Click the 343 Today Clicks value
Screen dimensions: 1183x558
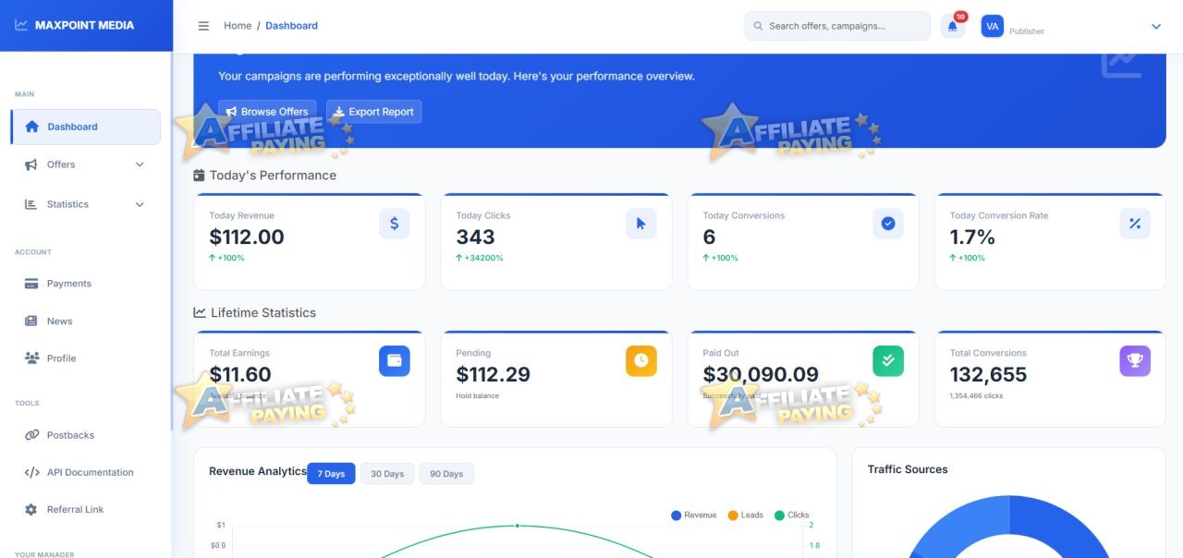click(x=475, y=237)
